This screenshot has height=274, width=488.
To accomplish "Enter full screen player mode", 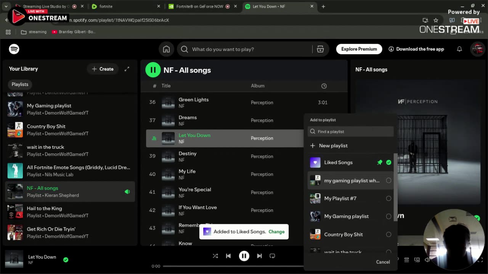I will point(480,260).
